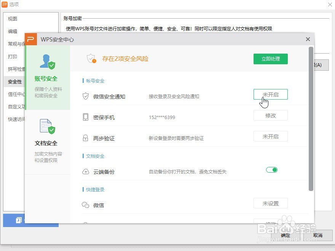Viewport: 335px width, 251px height.
Task: Click the 两步验证 label
Action: 104,138
